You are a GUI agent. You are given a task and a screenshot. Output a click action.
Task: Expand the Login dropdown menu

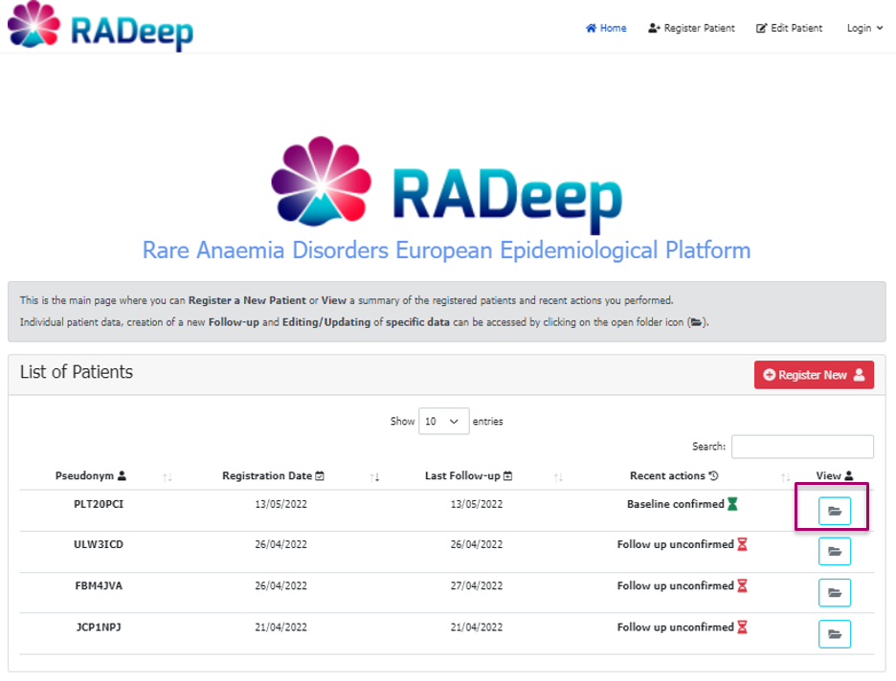click(x=864, y=28)
